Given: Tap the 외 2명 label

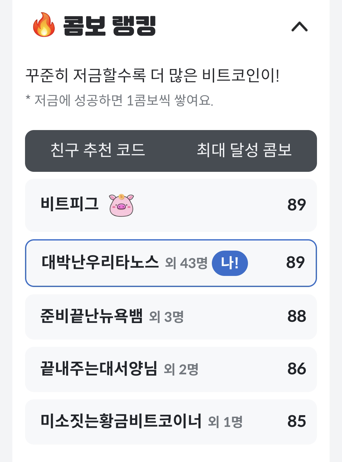Looking at the screenshot, I should [181, 369].
